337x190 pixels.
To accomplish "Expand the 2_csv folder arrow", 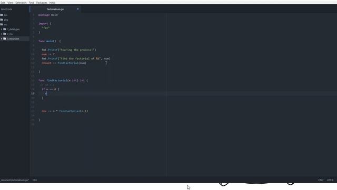I will pyautogui.click(x=2, y=34).
